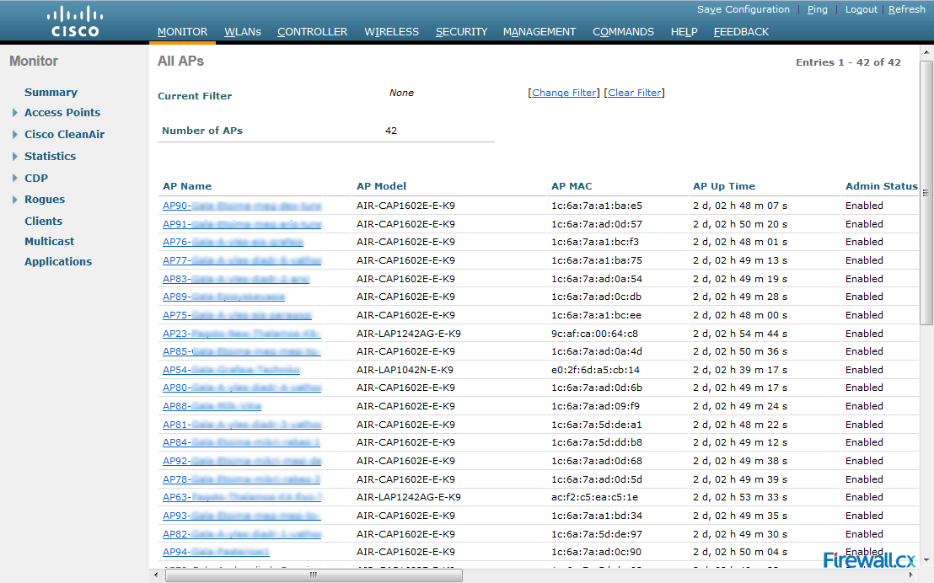This screenshot has height=583, width=934.
Task: Open the MONITOR menu tab
Action: tap(182, 32)
